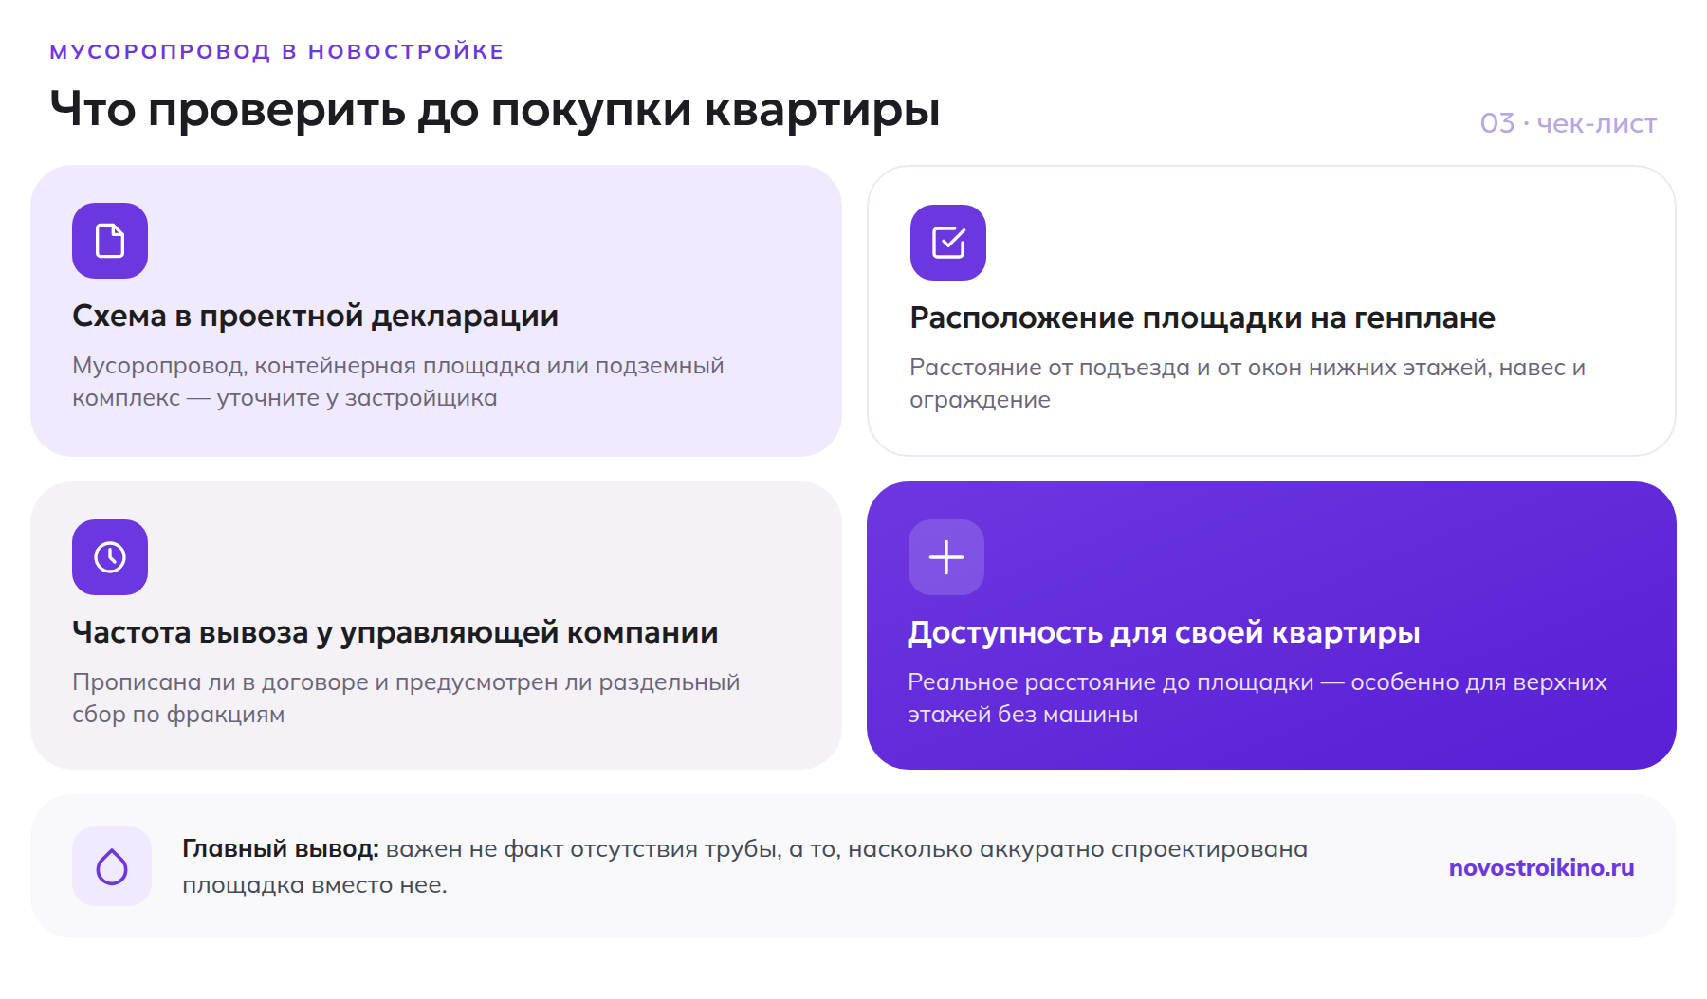1707x999 pixels.
Task: Click the checkbox icon above 'Расположение площадки на генплане'
Action: tap(948, 243)
